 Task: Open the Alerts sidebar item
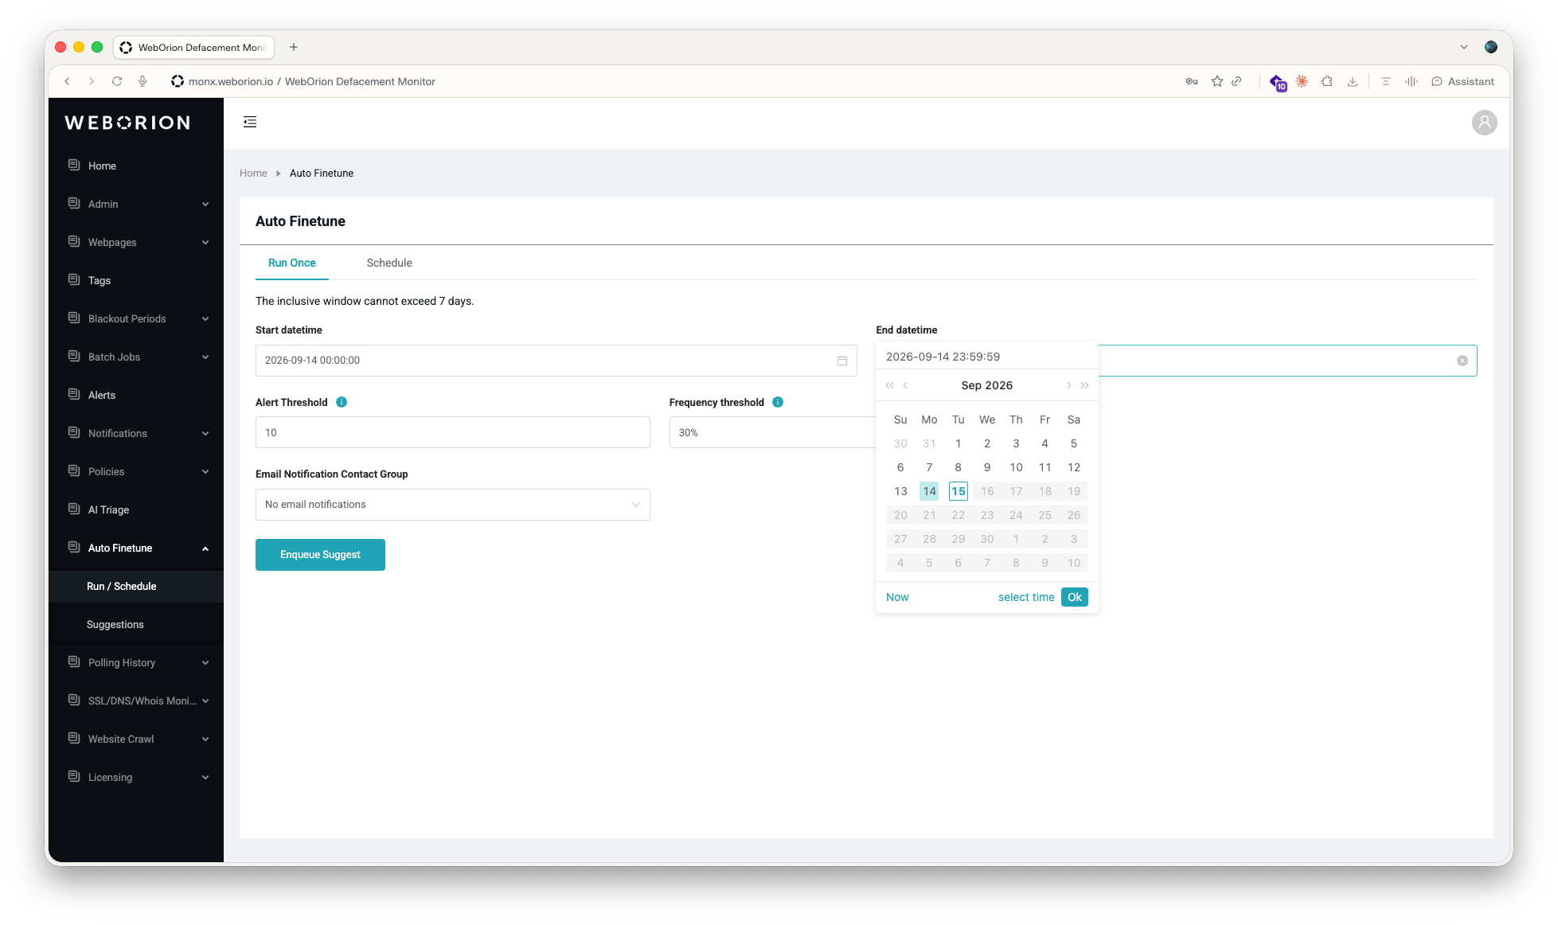pos(136,395)
